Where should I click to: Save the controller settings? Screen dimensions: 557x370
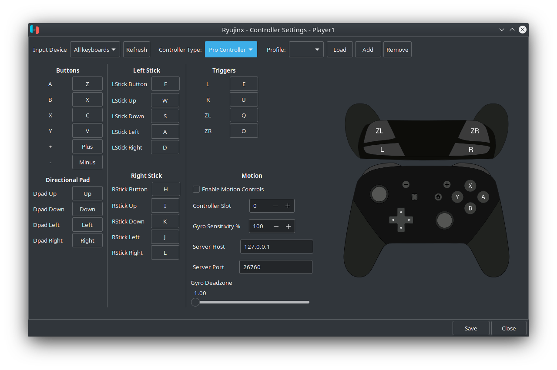471,328
